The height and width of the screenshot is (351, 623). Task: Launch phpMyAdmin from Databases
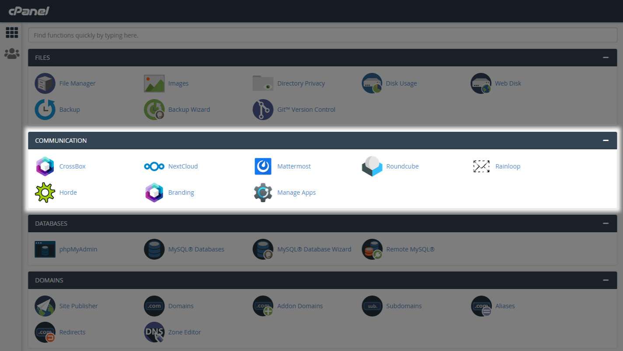(45, 249)
